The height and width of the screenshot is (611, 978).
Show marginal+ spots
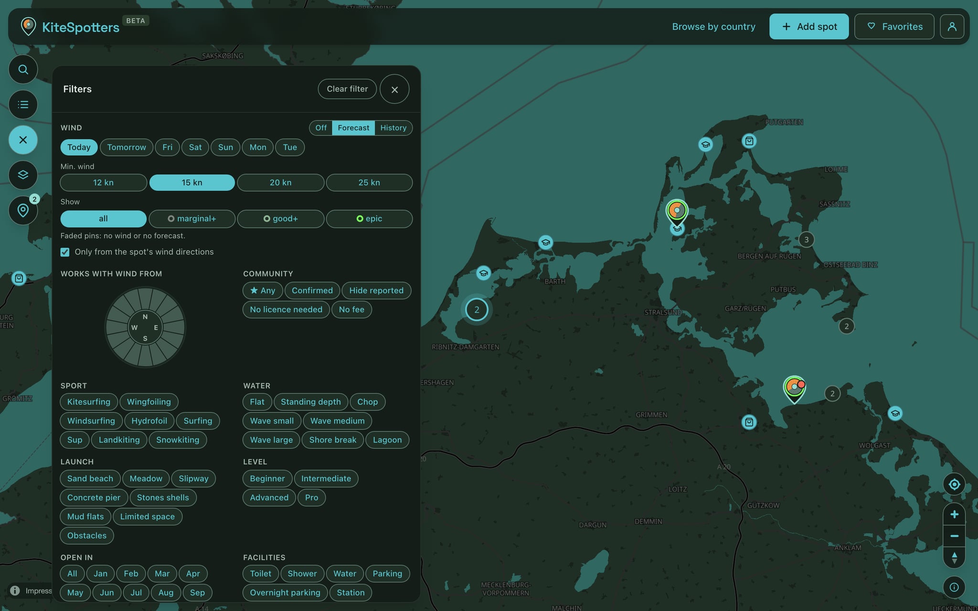192,219
